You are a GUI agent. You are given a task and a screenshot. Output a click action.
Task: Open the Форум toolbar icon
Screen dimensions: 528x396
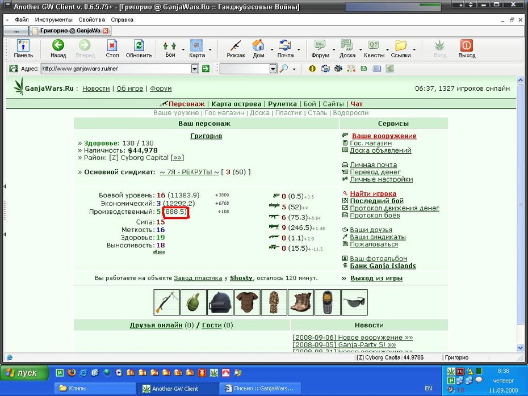point(320,49)
